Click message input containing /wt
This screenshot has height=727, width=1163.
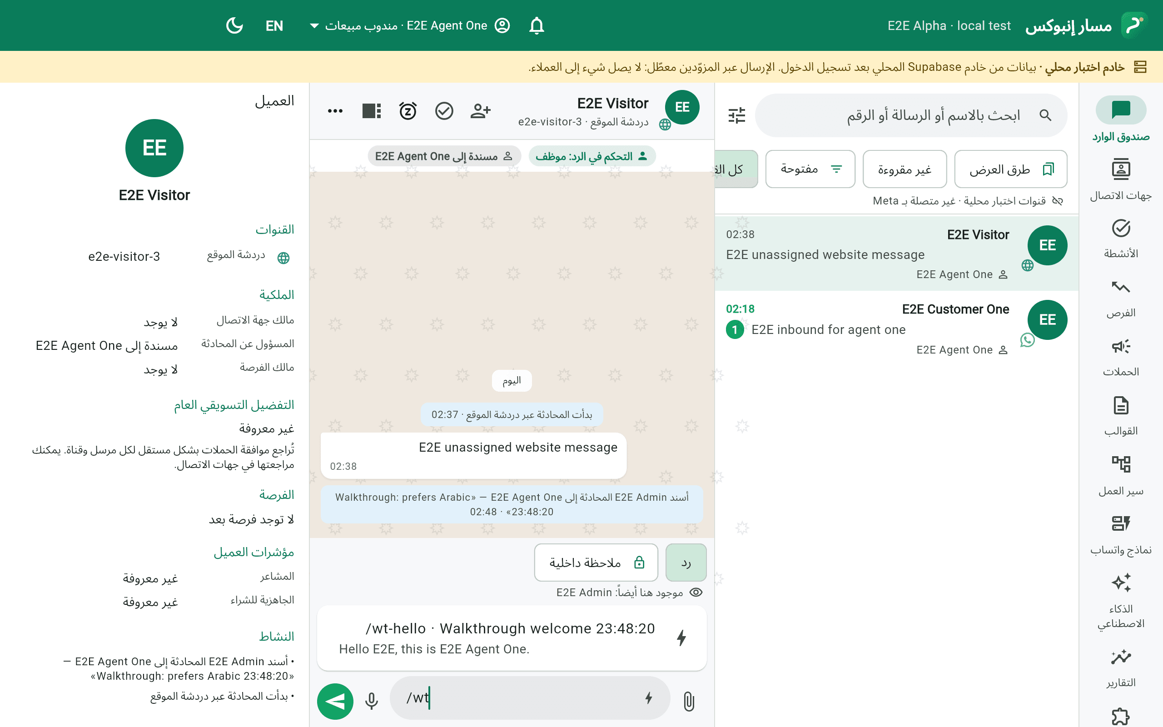[530, 697]
